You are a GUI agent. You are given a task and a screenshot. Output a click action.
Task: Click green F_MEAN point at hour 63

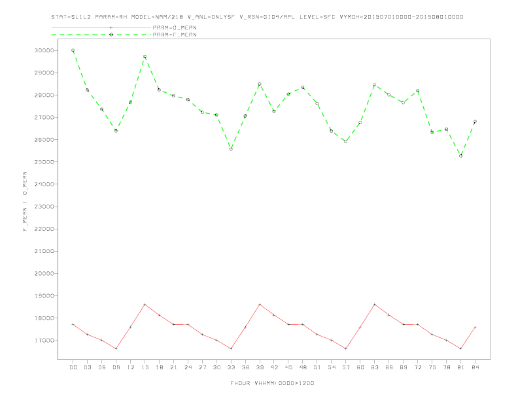coord(375,85)
